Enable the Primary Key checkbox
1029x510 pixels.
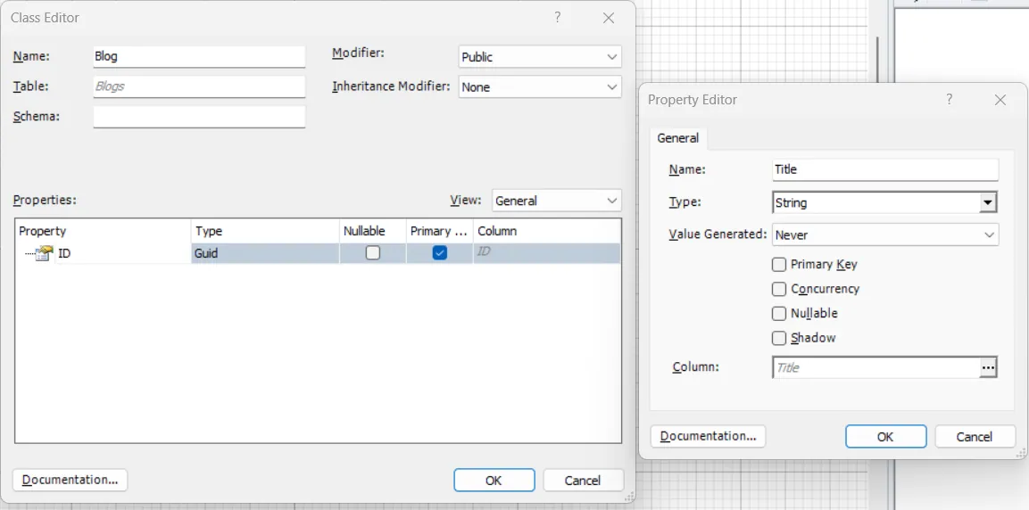pyautogui.click(x=779, y=265)
